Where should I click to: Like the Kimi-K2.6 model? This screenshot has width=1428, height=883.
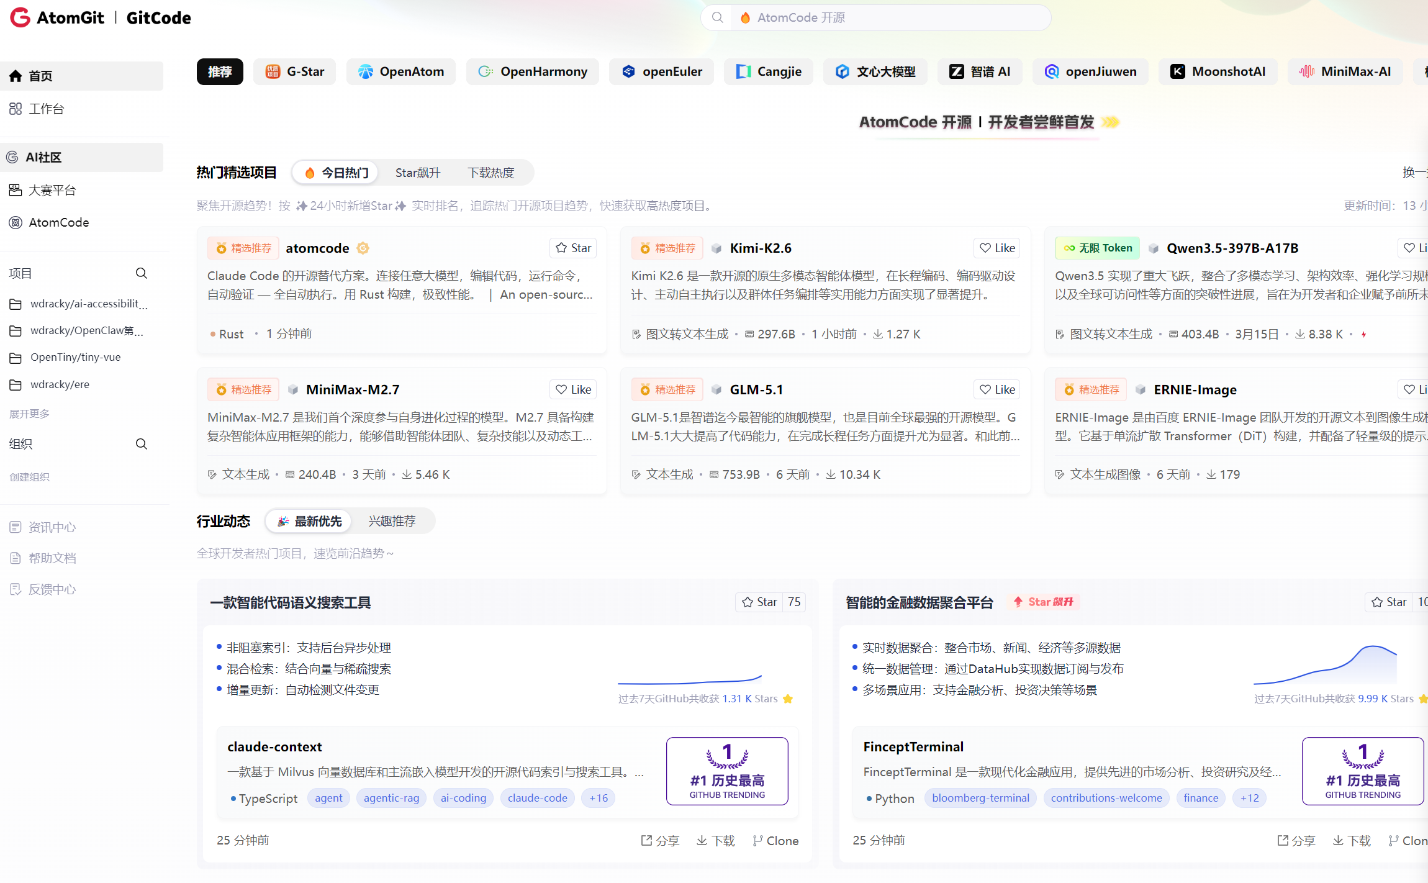997,248
